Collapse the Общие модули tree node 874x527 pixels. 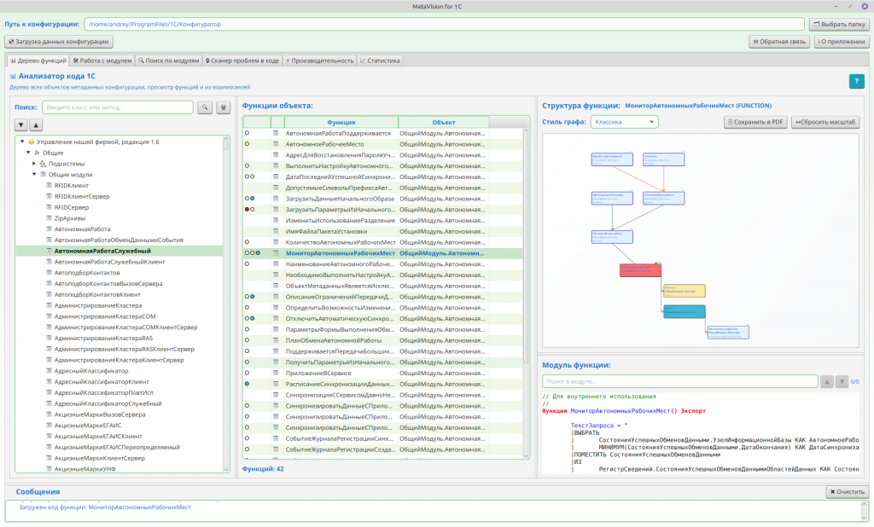point(34,174)
